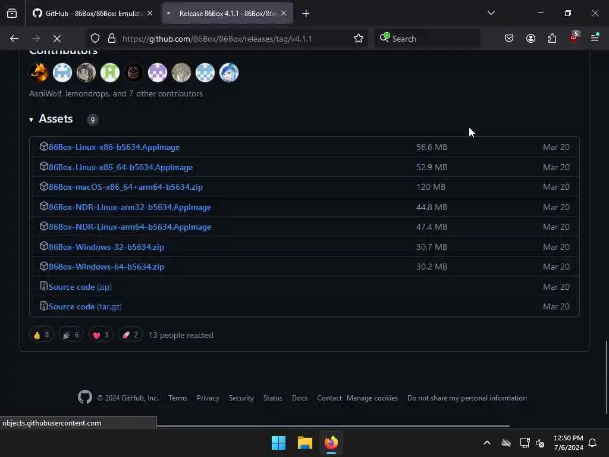This screenshot has width=609, height=457.
Task: Go back to the previous page
Action: (x=14, y=39)
